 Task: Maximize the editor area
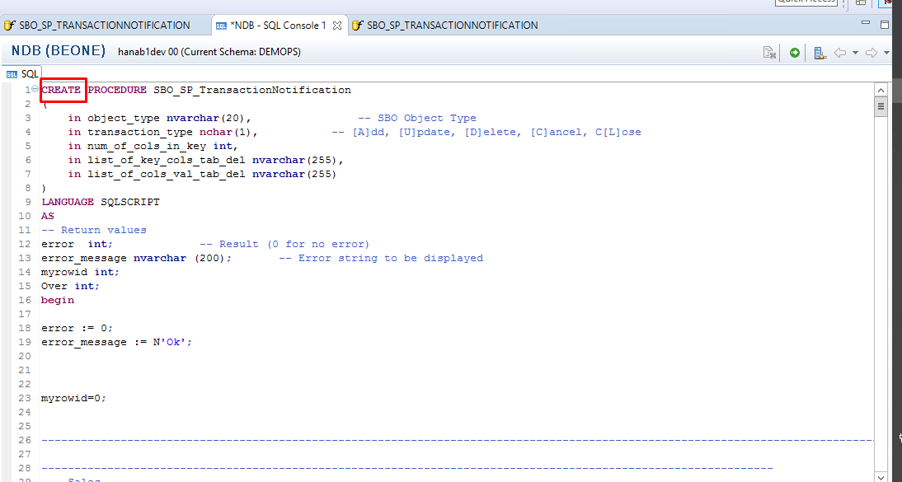[885, 24]
